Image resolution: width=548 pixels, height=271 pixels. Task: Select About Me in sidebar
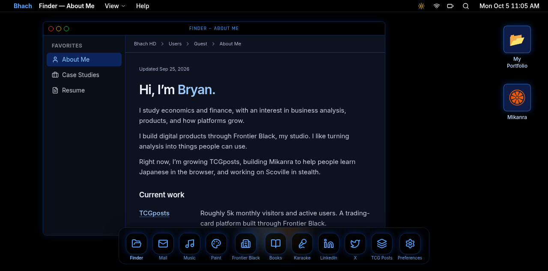(84, 60)
